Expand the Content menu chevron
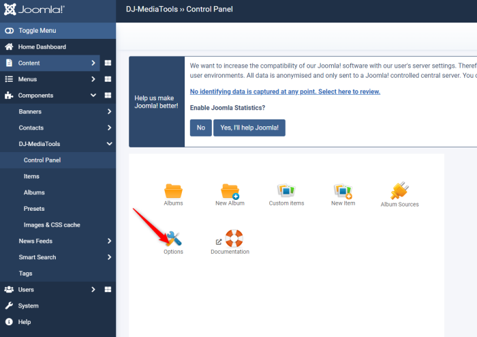 (93, 63)
